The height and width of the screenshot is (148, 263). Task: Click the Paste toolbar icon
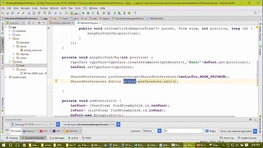pyautogui.click(x=39, y=13)
